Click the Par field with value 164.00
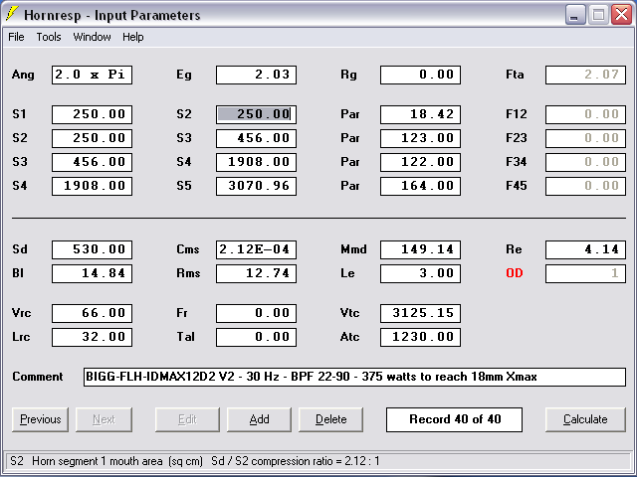 coord(420,186)
